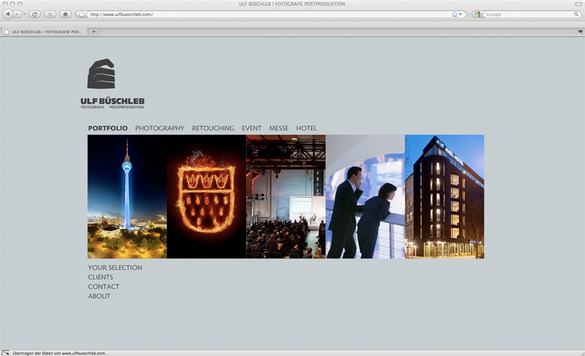This screenshot has height=356, width=585.
Task: Open the CONTACT link
Action: tap(103, 286)
